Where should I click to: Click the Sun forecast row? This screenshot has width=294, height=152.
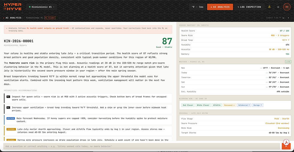pyautogui.click(x=235, y=87)
